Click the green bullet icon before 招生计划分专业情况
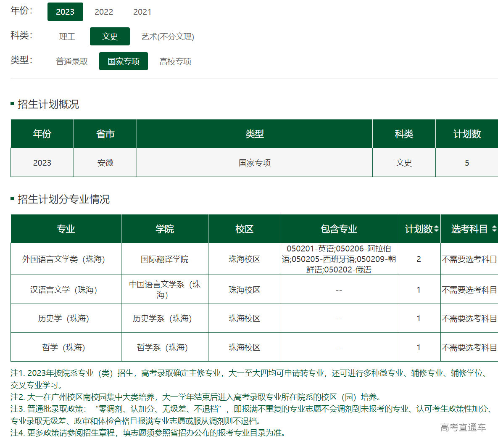The height and width of the screenshot is (444, 498). [13, 199]
